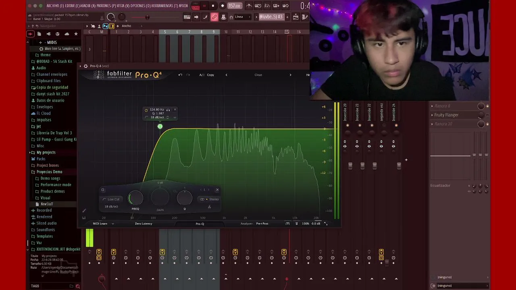Add a new pattern with plus button
This screenshot has width=516, height=290.
point(287,17)
